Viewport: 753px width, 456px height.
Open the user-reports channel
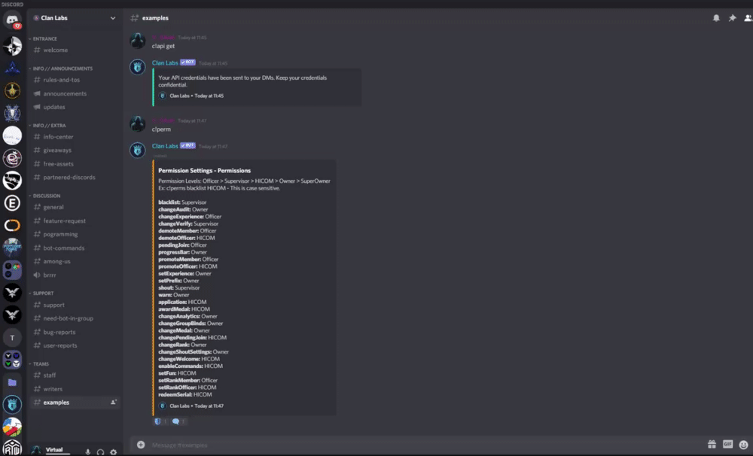click(x=75, y=345)
